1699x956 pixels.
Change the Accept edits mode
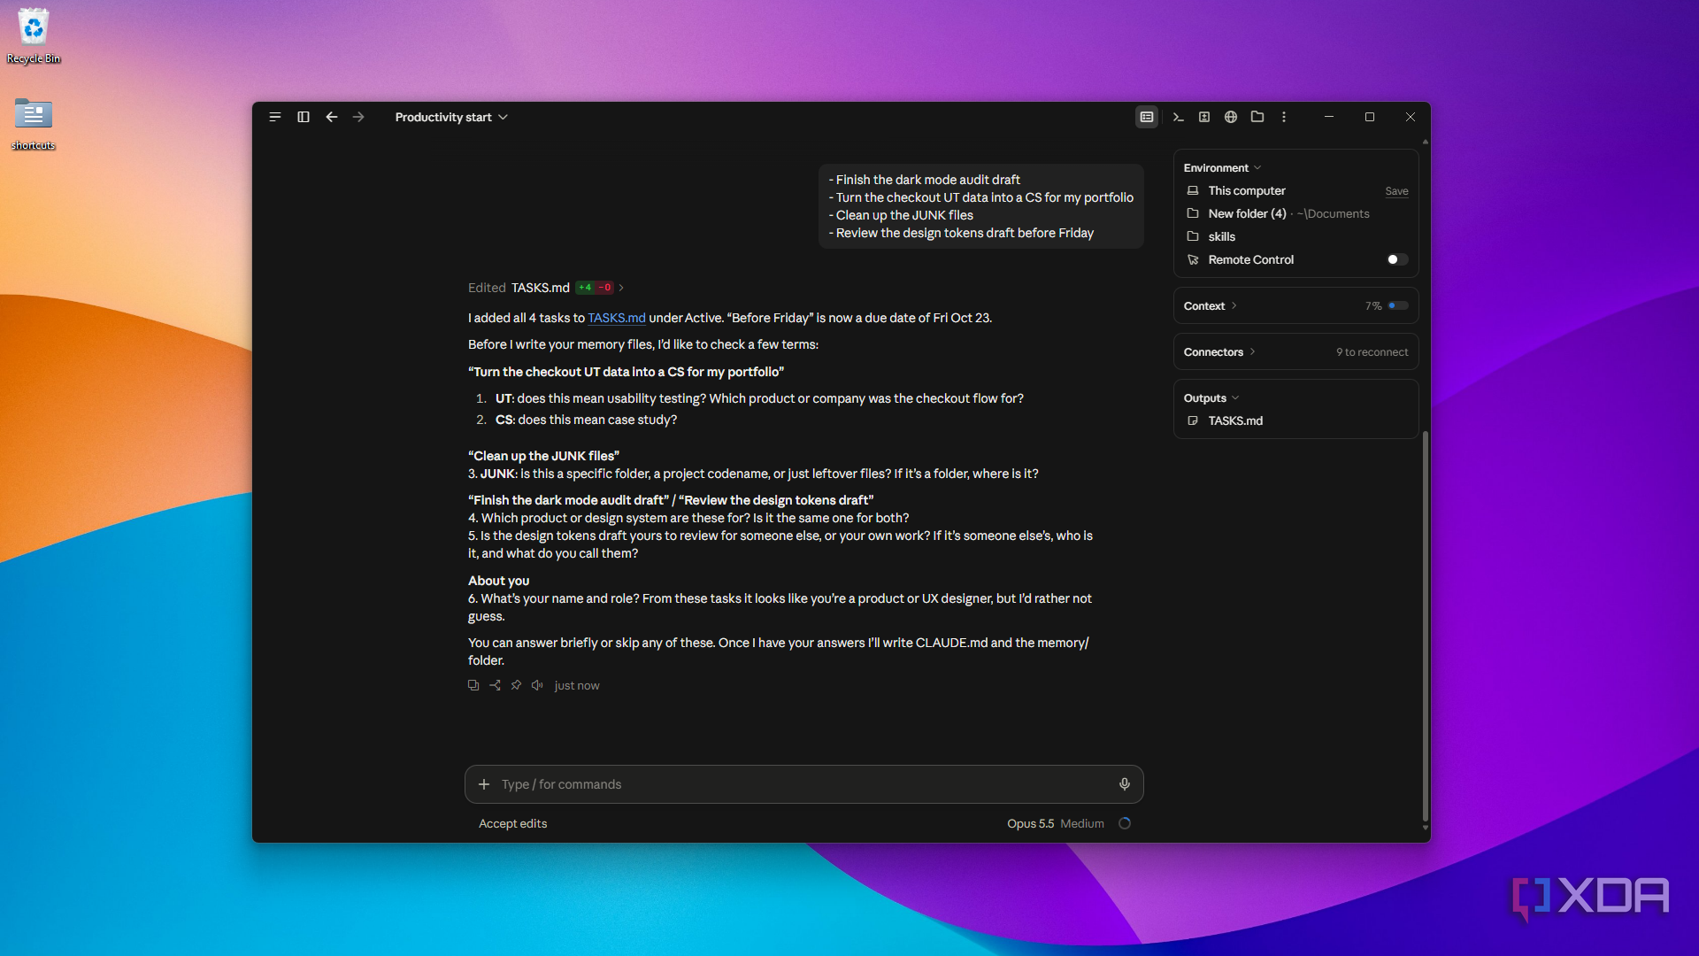pos(512,823)
